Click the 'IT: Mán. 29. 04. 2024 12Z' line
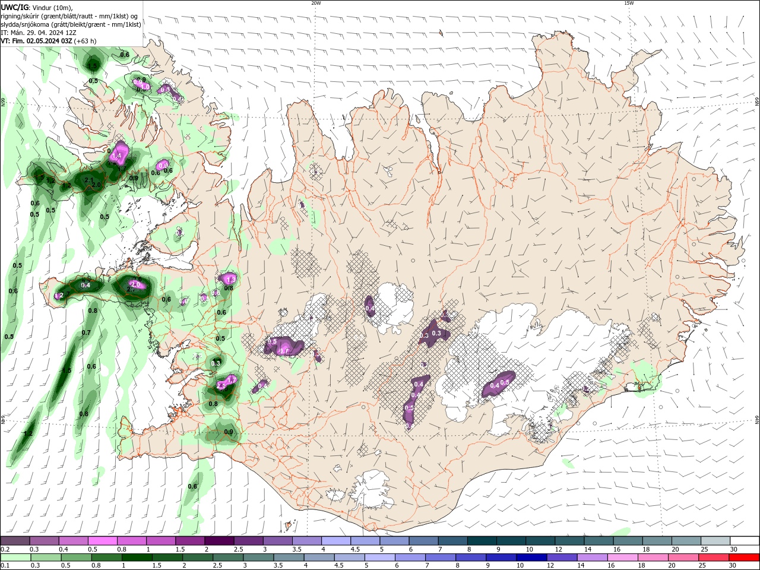Image resolution: width=760 pixels, height=570 pixels. [x=39, y=33]
